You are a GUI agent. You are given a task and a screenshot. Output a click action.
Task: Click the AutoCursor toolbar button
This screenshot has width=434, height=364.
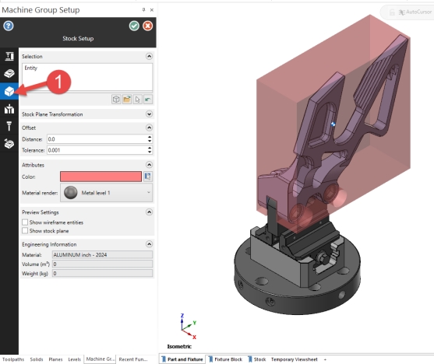415,12
